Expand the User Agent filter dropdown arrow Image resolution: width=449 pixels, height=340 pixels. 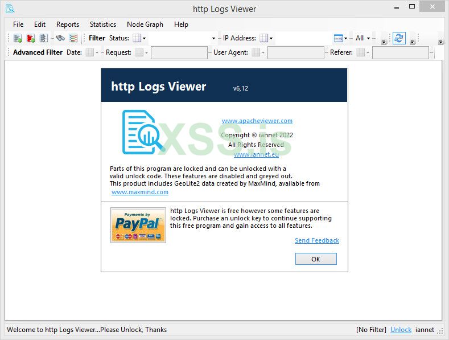(x=263, y=52)
